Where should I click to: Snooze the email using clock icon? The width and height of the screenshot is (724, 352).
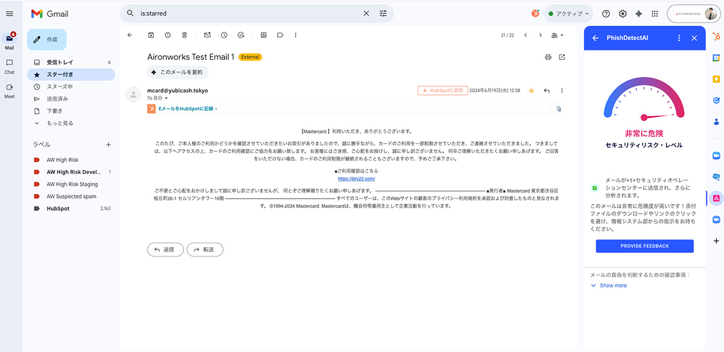pos(224,35)
